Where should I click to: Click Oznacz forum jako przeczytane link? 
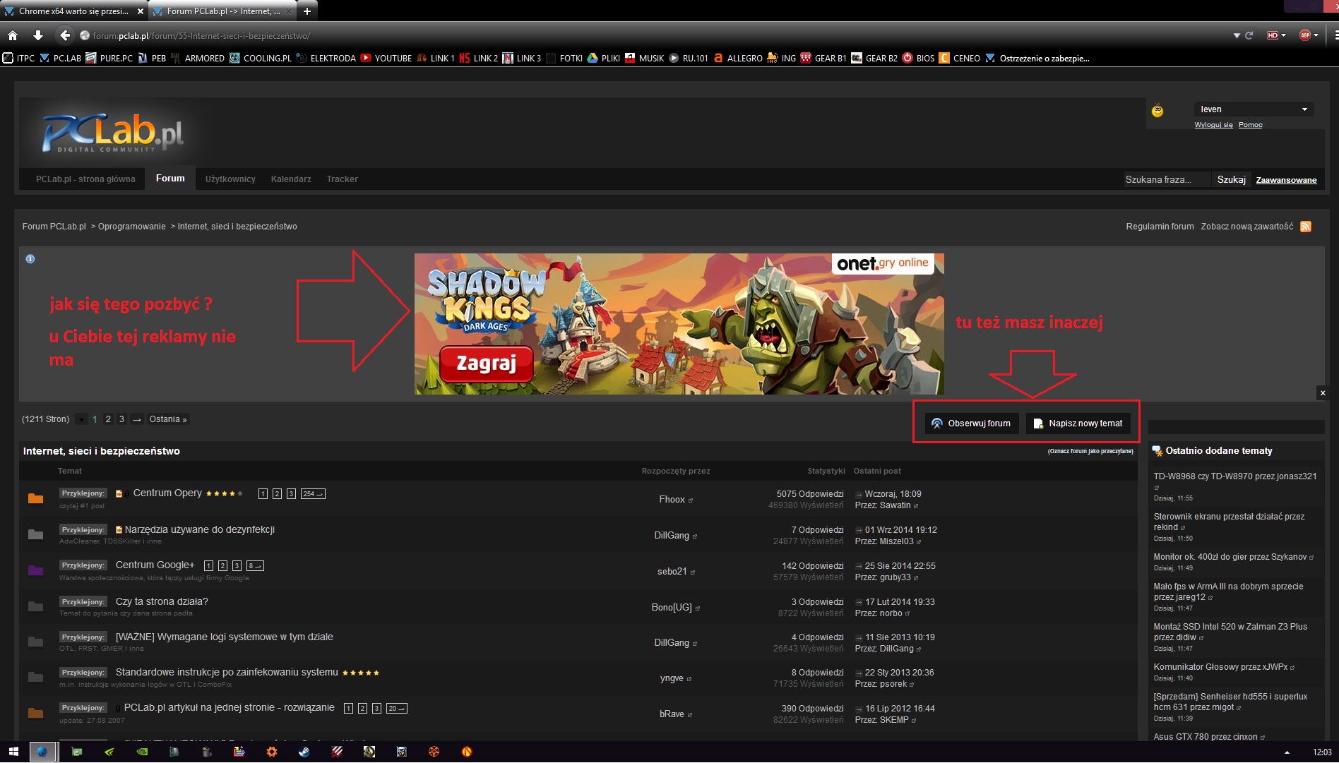[1090, 451]
